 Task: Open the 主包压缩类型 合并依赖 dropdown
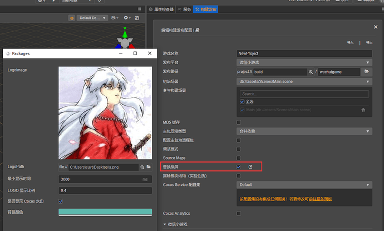click(304, 131)
